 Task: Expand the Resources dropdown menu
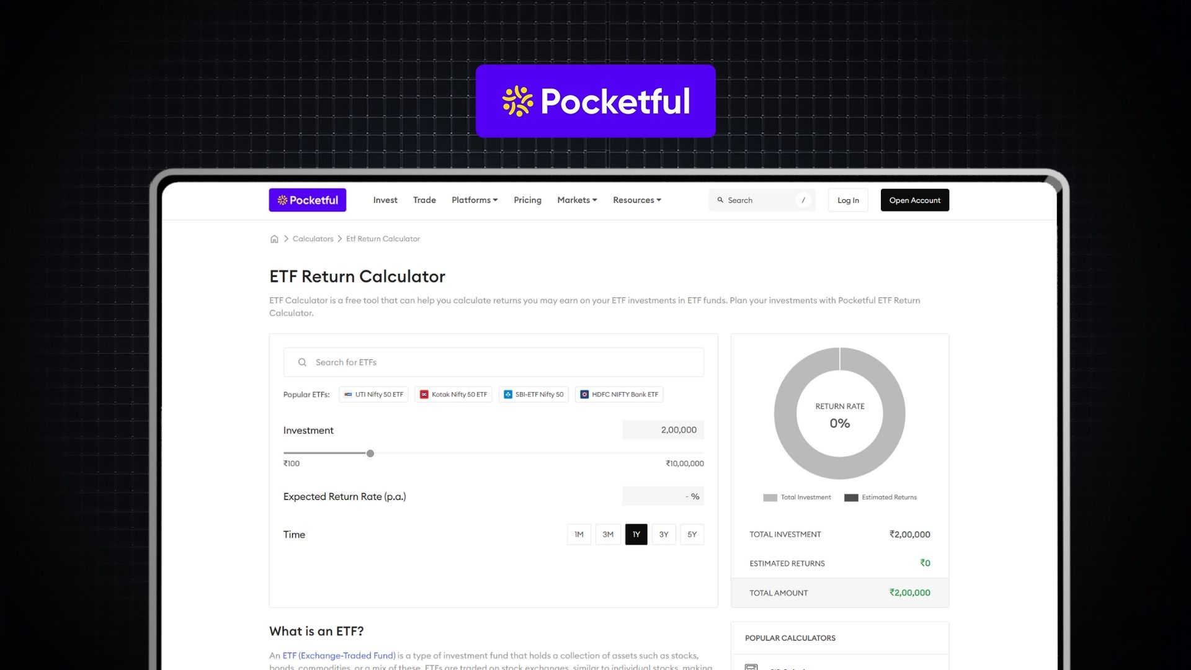pos(637,200)
